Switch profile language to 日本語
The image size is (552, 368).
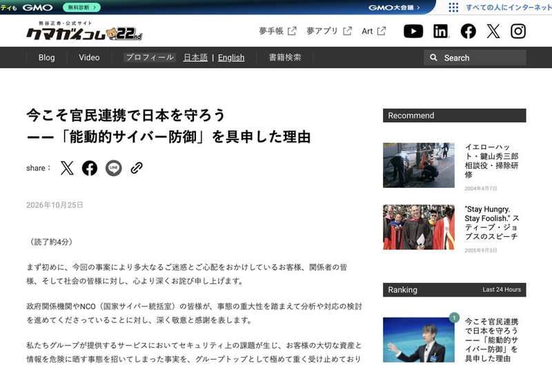[195, 58]
